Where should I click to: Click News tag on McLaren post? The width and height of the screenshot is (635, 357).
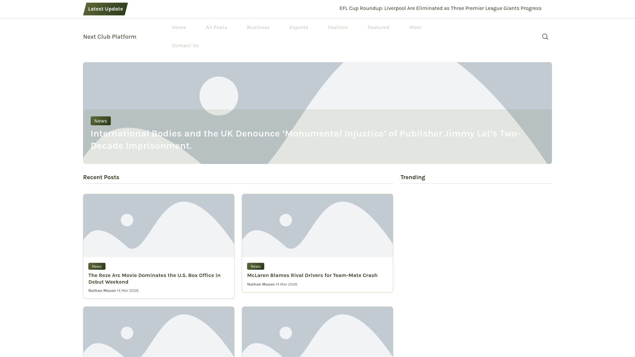[255, 266]
